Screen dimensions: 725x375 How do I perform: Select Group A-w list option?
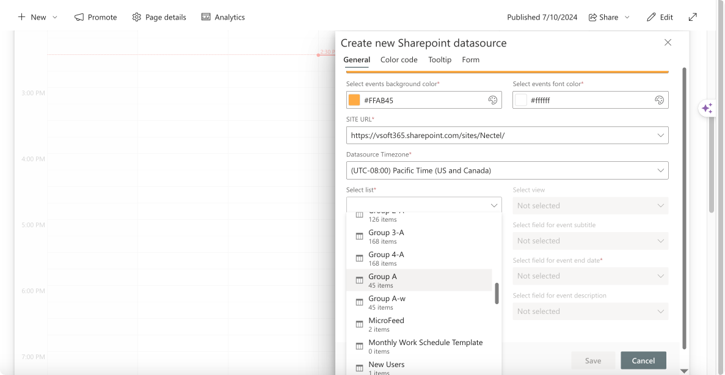(419, 302)
